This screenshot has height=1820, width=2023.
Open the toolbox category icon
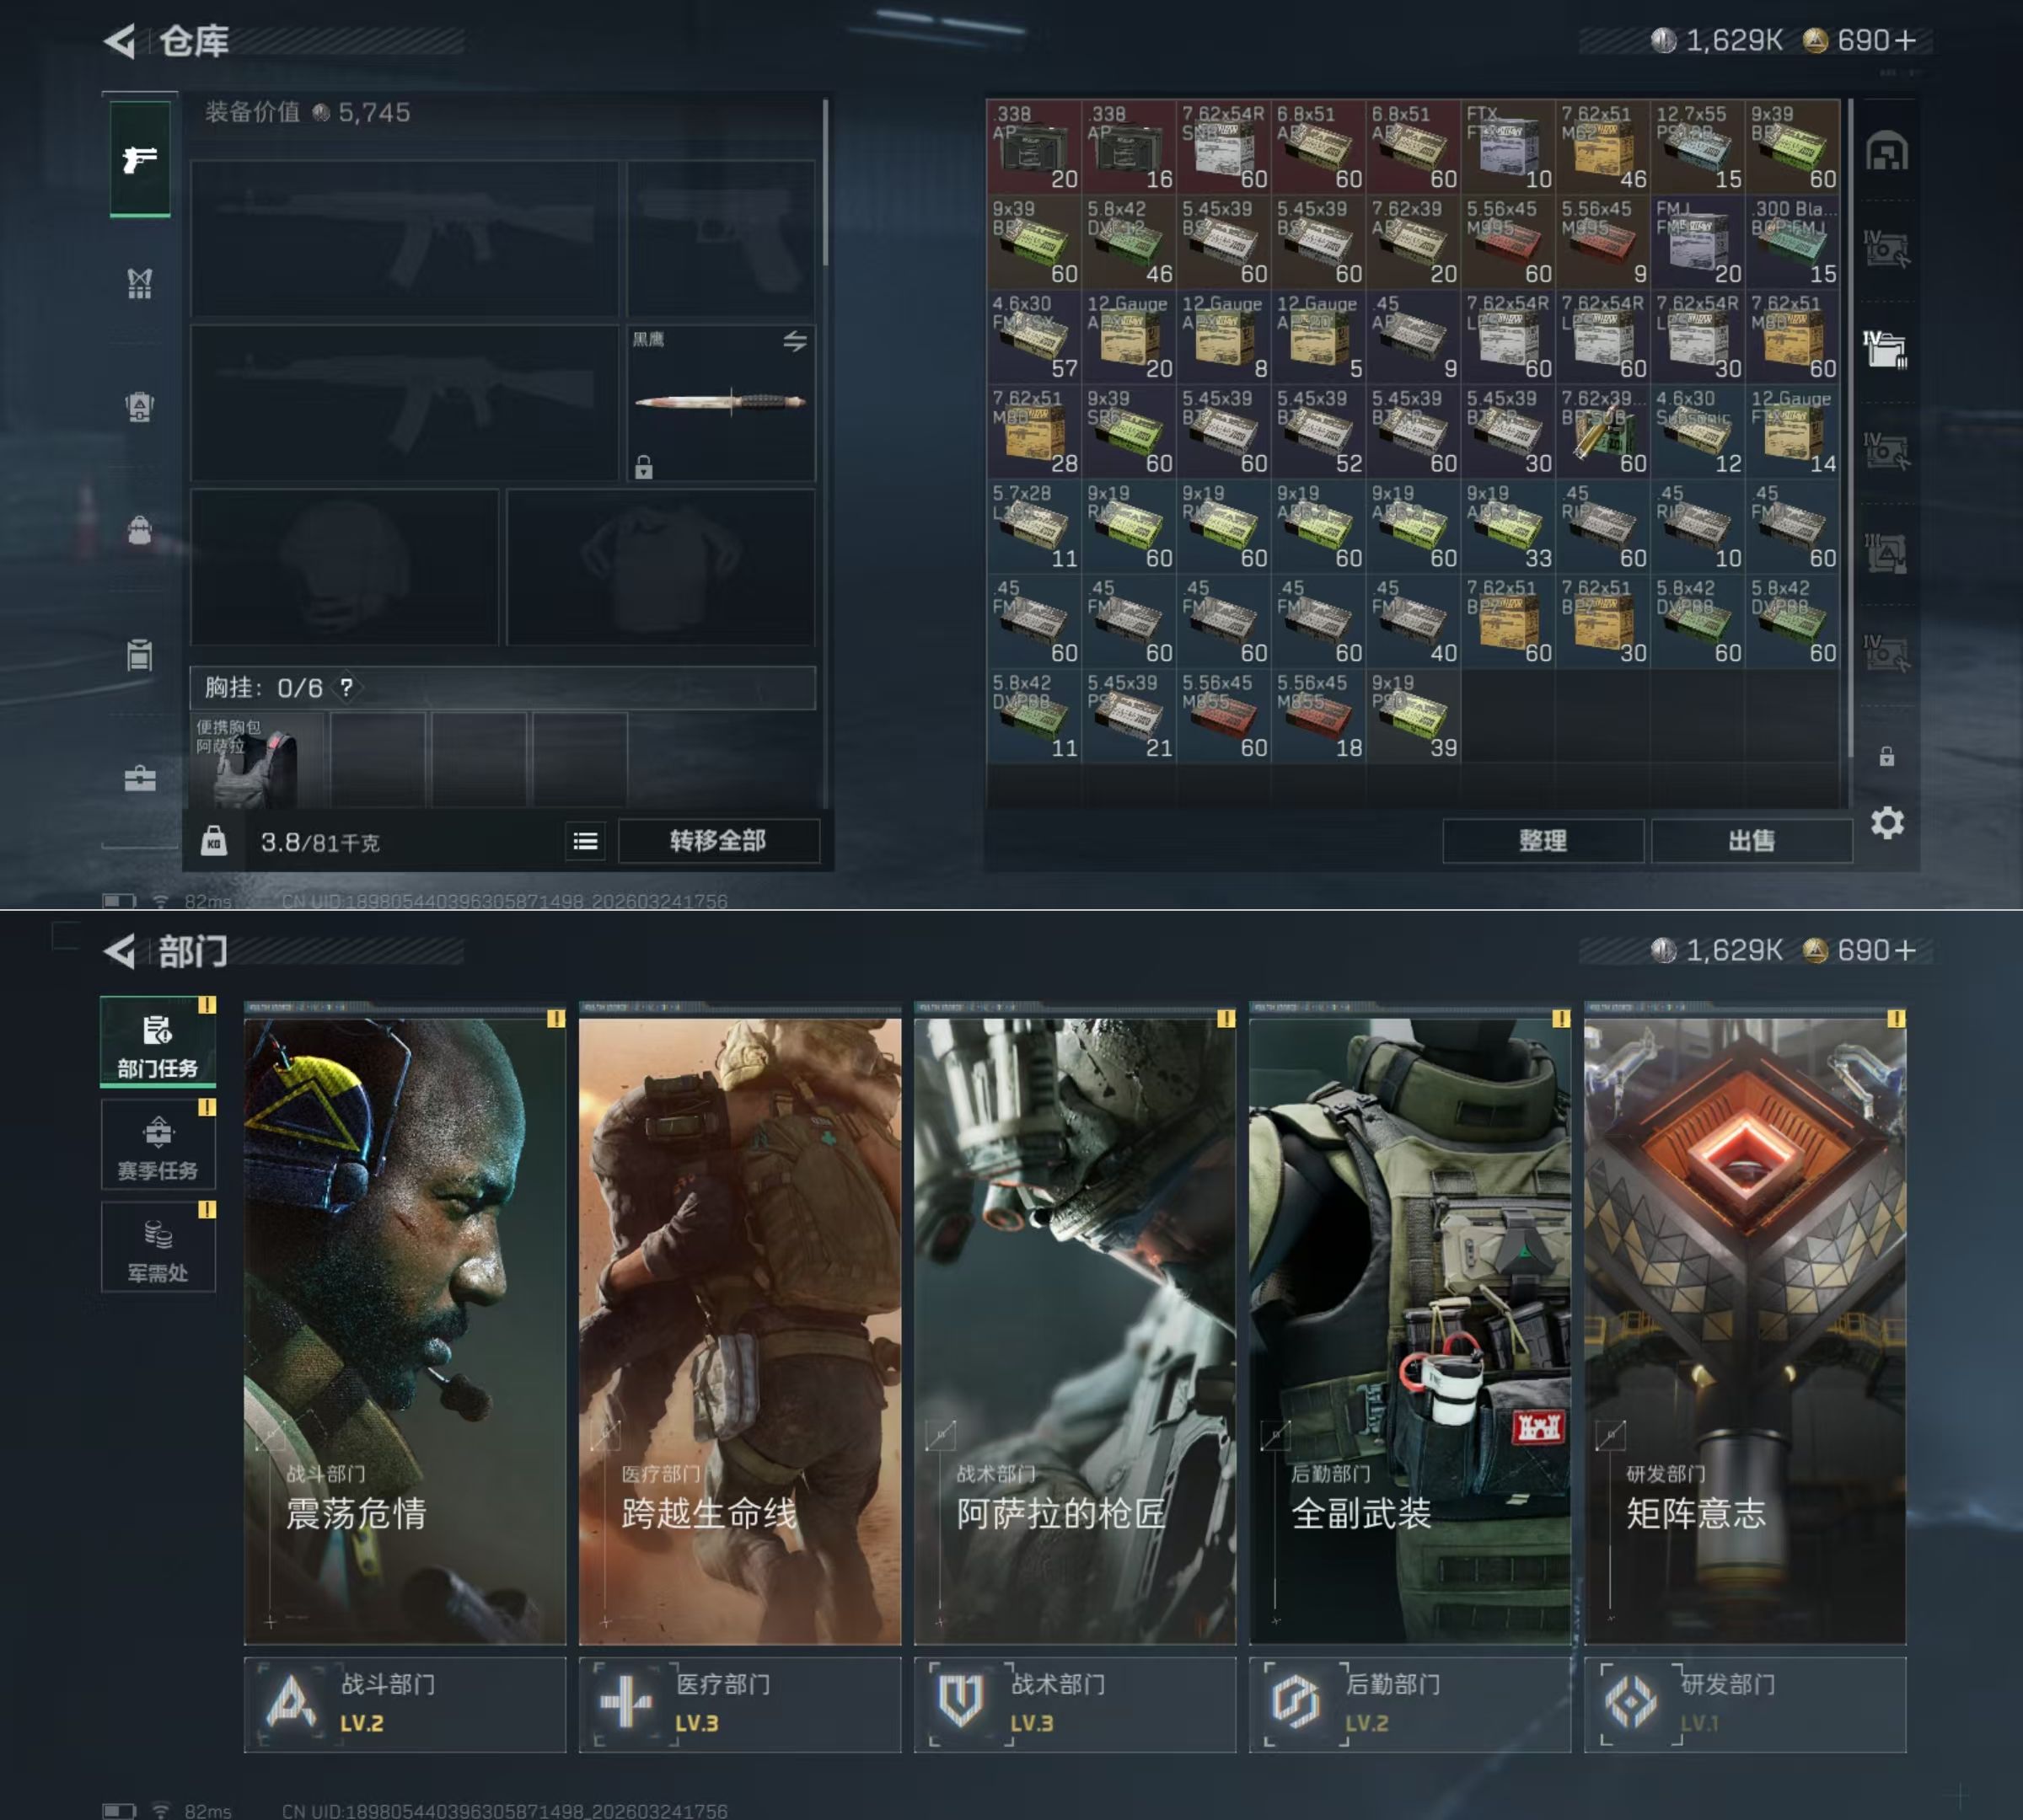point(139,778)
